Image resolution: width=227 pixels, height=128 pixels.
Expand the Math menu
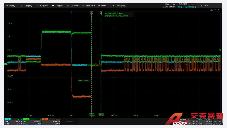[x=102, y=6]
